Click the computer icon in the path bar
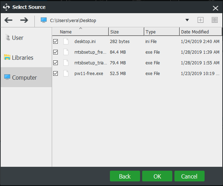 (44, 20)
